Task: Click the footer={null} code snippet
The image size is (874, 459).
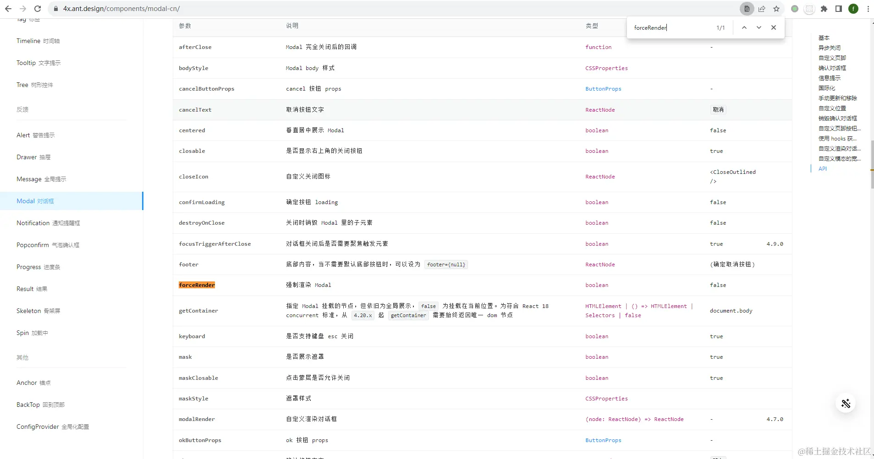Action: tap(446, 265)
